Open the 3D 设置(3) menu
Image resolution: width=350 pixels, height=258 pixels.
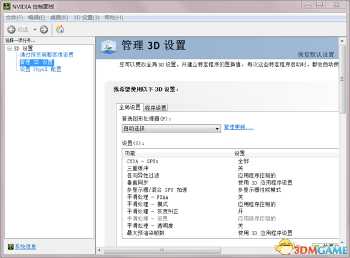[86, 17]
